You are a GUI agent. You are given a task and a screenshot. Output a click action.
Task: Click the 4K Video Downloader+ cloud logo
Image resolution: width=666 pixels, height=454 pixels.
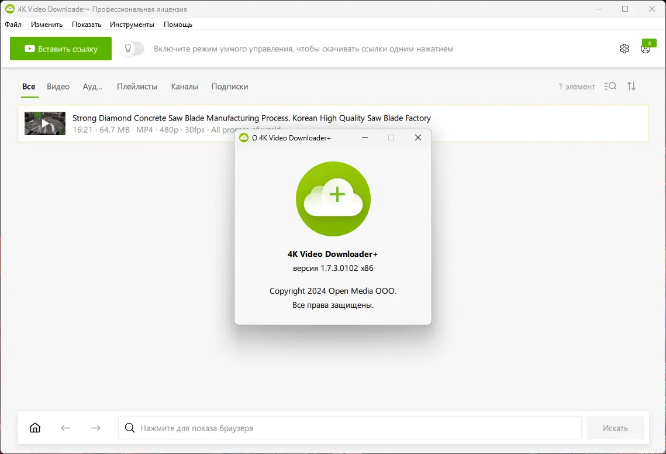333,199
